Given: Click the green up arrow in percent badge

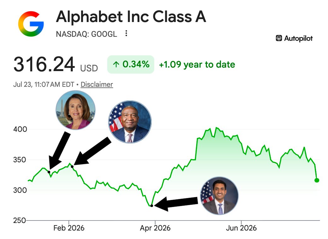Looking at the screenshot, I should pyautogui.click(x=116, y=64).
